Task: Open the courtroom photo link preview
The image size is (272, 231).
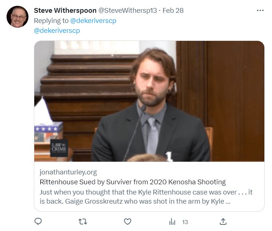Action: [149, 101]
